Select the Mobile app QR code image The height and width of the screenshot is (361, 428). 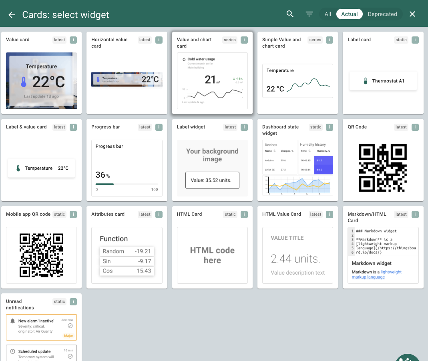(42, 255)
